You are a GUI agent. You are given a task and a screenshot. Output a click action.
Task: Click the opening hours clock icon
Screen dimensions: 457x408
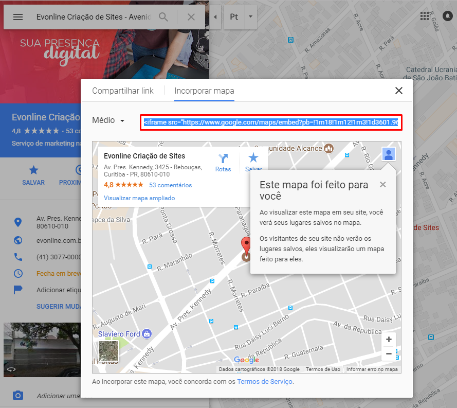[18, 273]
